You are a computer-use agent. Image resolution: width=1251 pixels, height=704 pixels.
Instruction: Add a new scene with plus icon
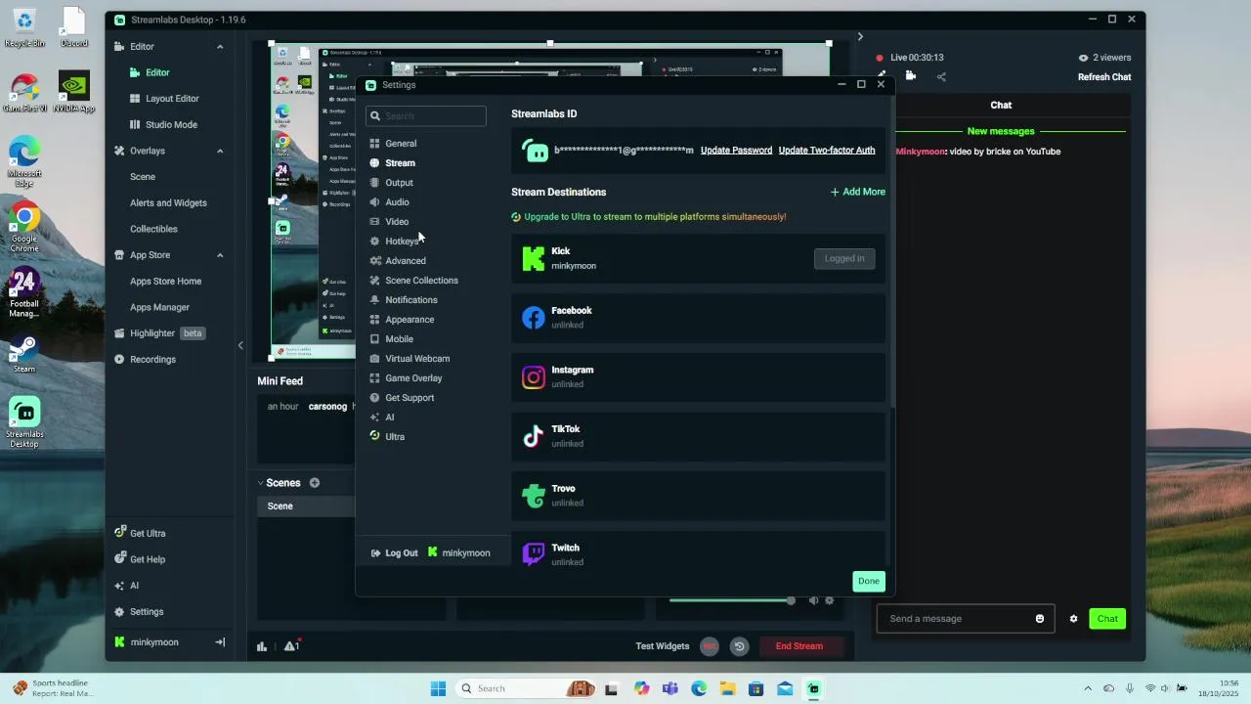(315, 483)
